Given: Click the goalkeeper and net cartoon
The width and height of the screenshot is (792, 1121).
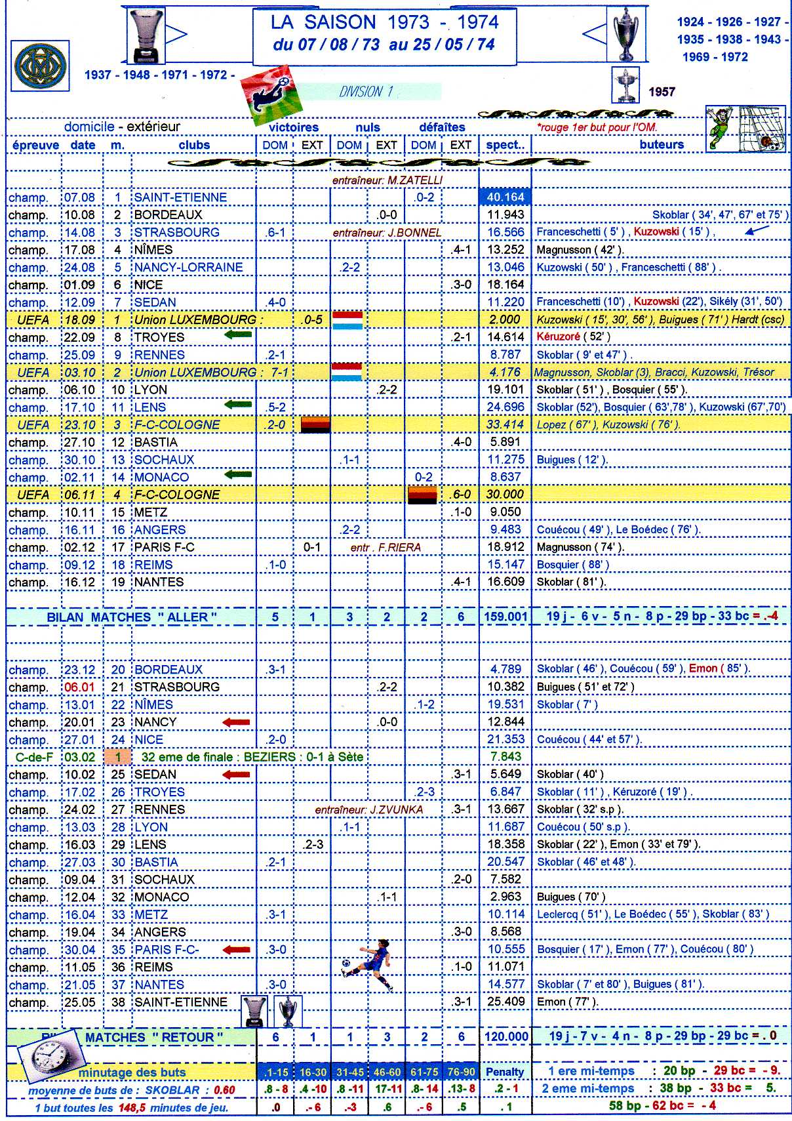Looking at the screenshot, I should [745, 129].
